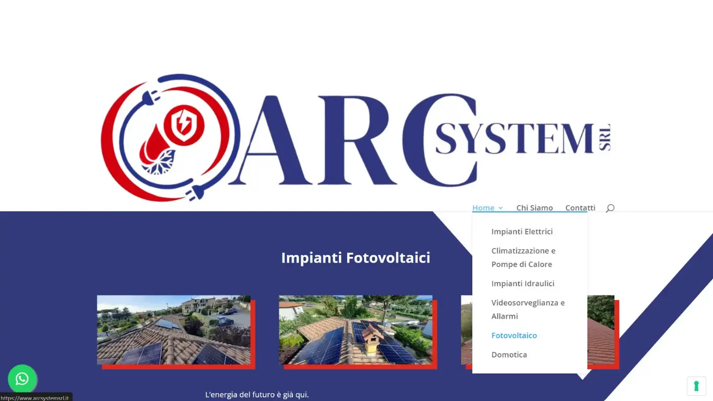Open the third partially hidden roof photo
This screenshot has width=713, height=401.
click(601, 330)
